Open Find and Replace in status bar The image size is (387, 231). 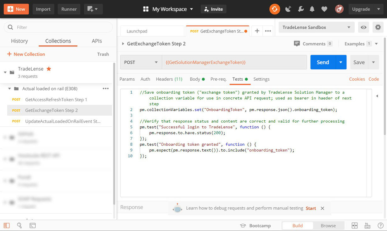(x=20, y=226)
